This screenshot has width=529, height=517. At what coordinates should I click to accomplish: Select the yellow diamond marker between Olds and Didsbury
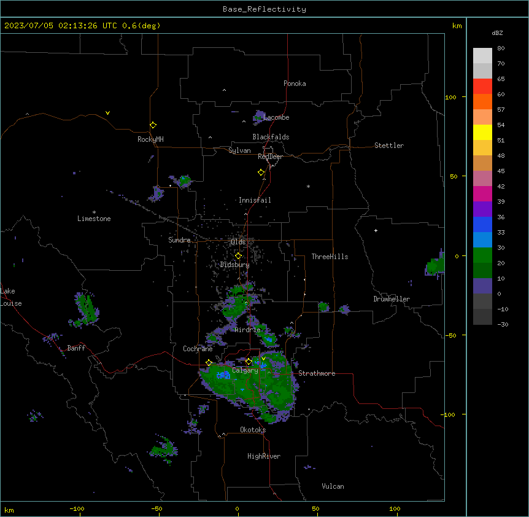tap(238, 256)
